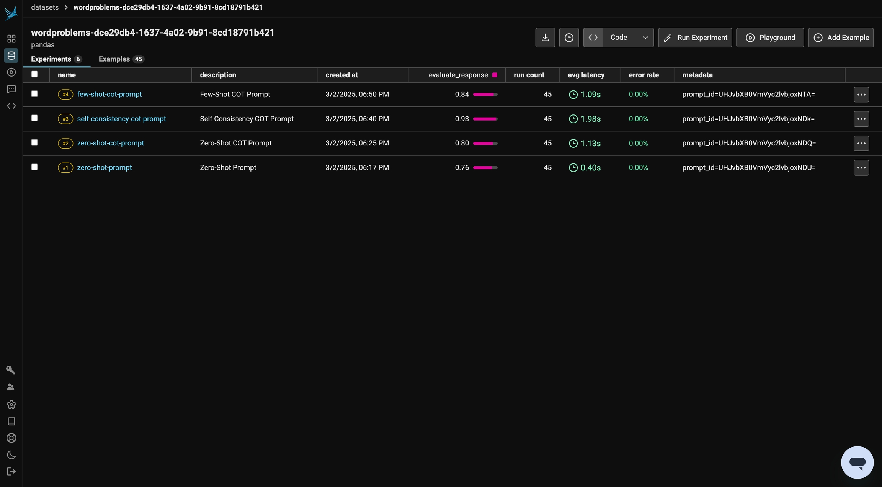Click the Run Experiment button
The height and width of the screenshot is (487, 882).
[695, 38]
